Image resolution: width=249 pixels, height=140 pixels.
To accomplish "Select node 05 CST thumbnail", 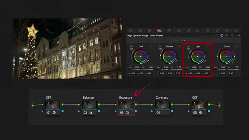I will (x=199, y=105).
